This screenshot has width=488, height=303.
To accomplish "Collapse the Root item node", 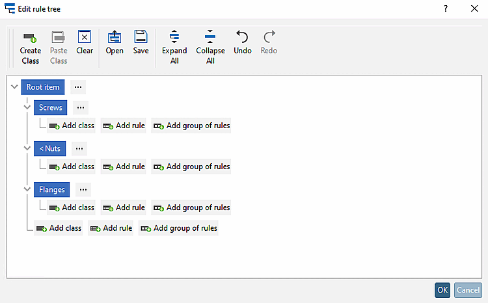I will tap(14, 86).
